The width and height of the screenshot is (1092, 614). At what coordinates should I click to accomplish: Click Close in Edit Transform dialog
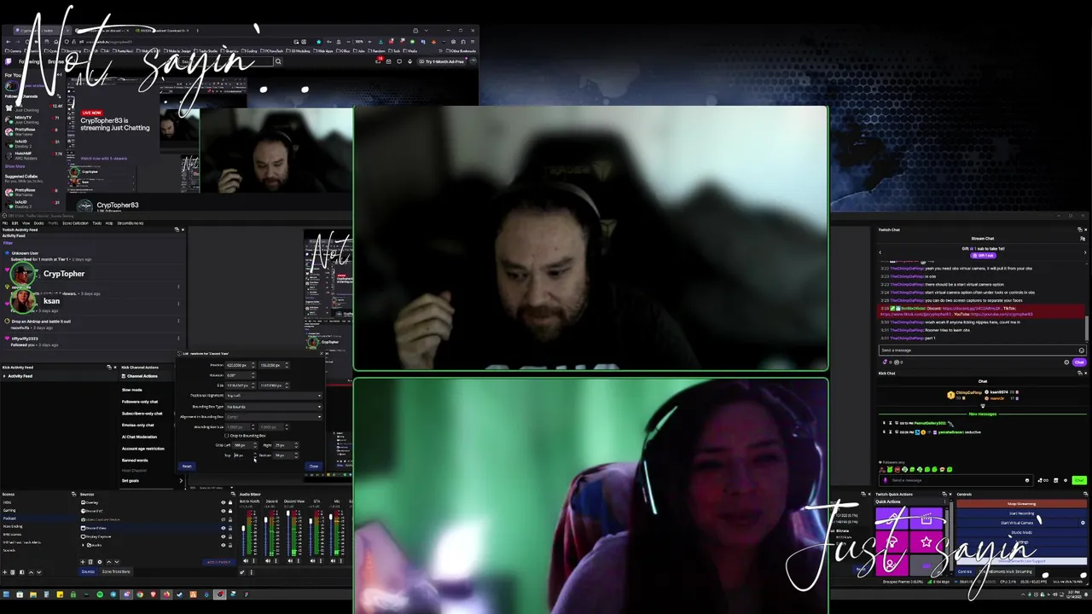click(314, 466)
